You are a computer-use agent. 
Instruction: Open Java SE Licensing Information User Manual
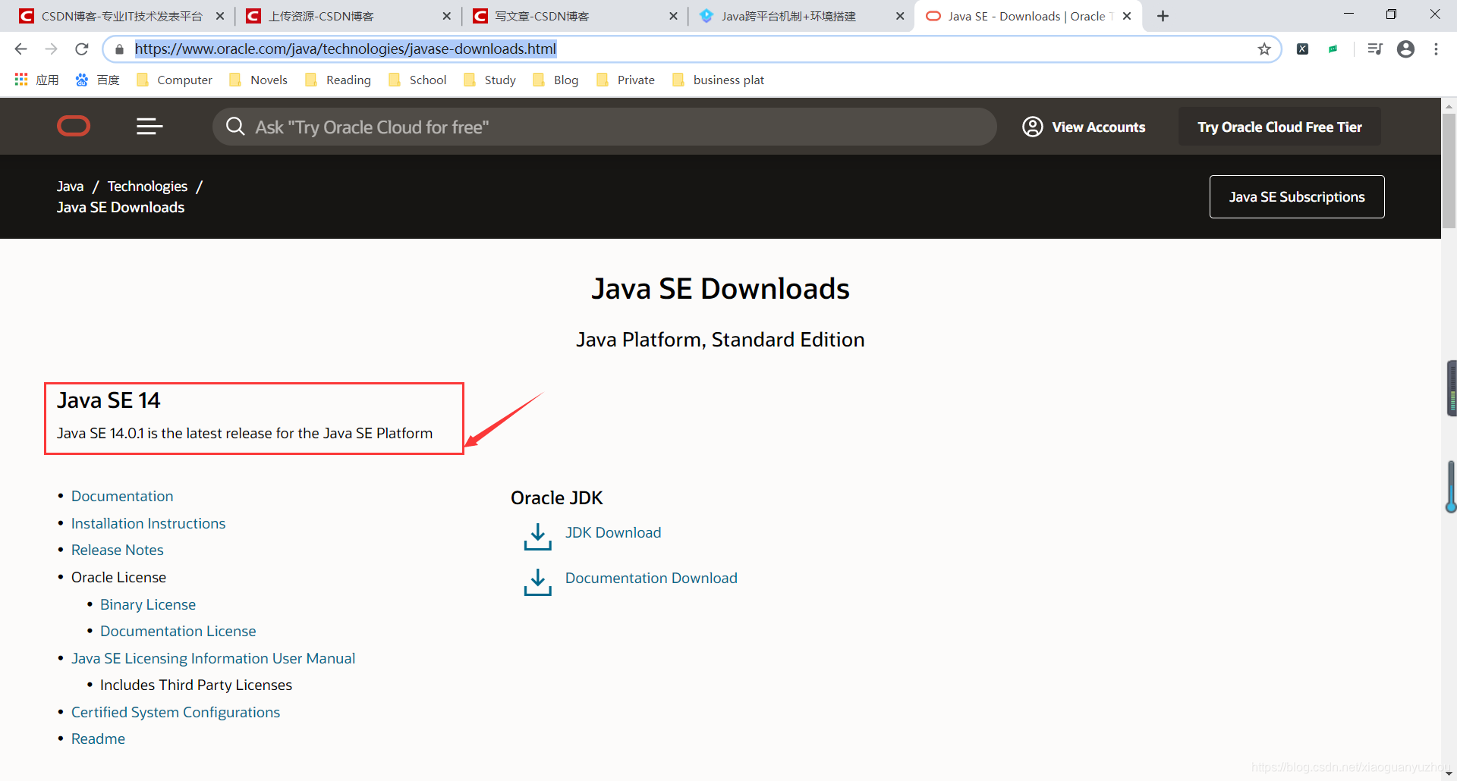(x=213, y=658)
